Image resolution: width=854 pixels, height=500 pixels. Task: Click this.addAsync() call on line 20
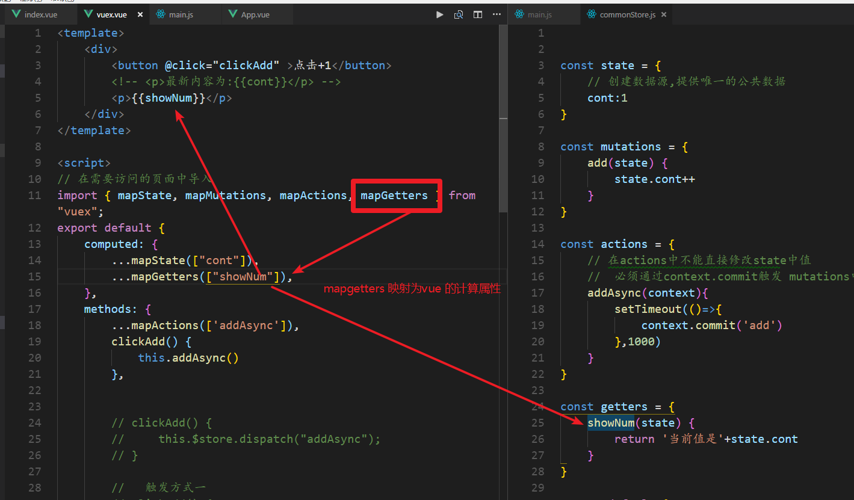[188, 358]
